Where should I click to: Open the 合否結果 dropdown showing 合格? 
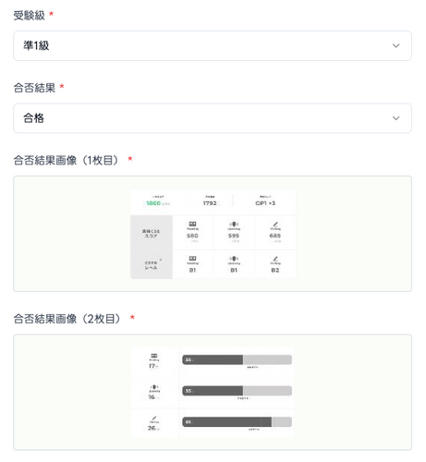tap(213, 118)
